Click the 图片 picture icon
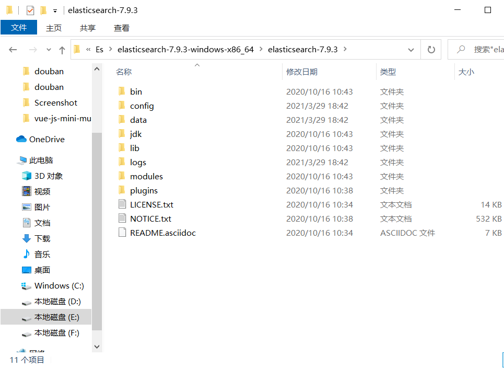Viewport: 504px width, 368px height. pos(26,207)
